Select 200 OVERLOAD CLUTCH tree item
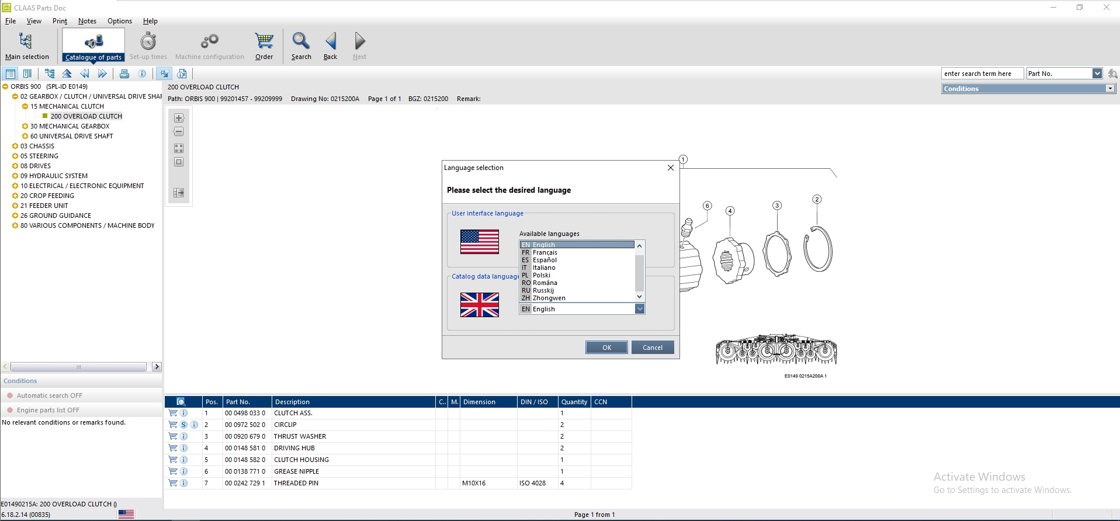 [86, 116]
